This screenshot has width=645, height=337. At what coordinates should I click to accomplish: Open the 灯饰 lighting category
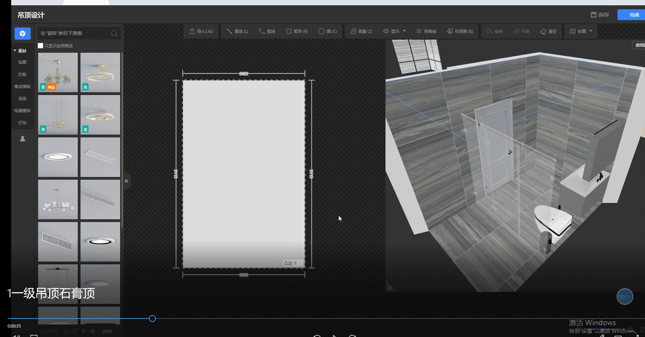tap(22, 123)
